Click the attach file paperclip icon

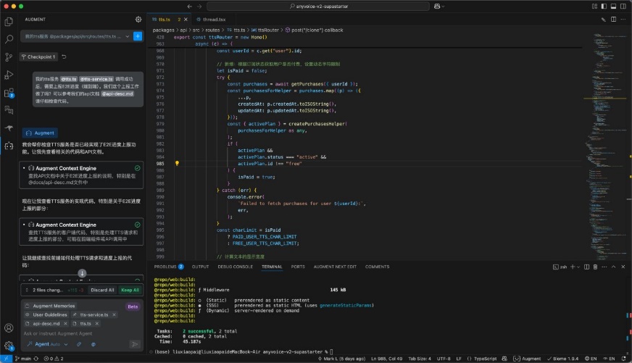point(79,344)
